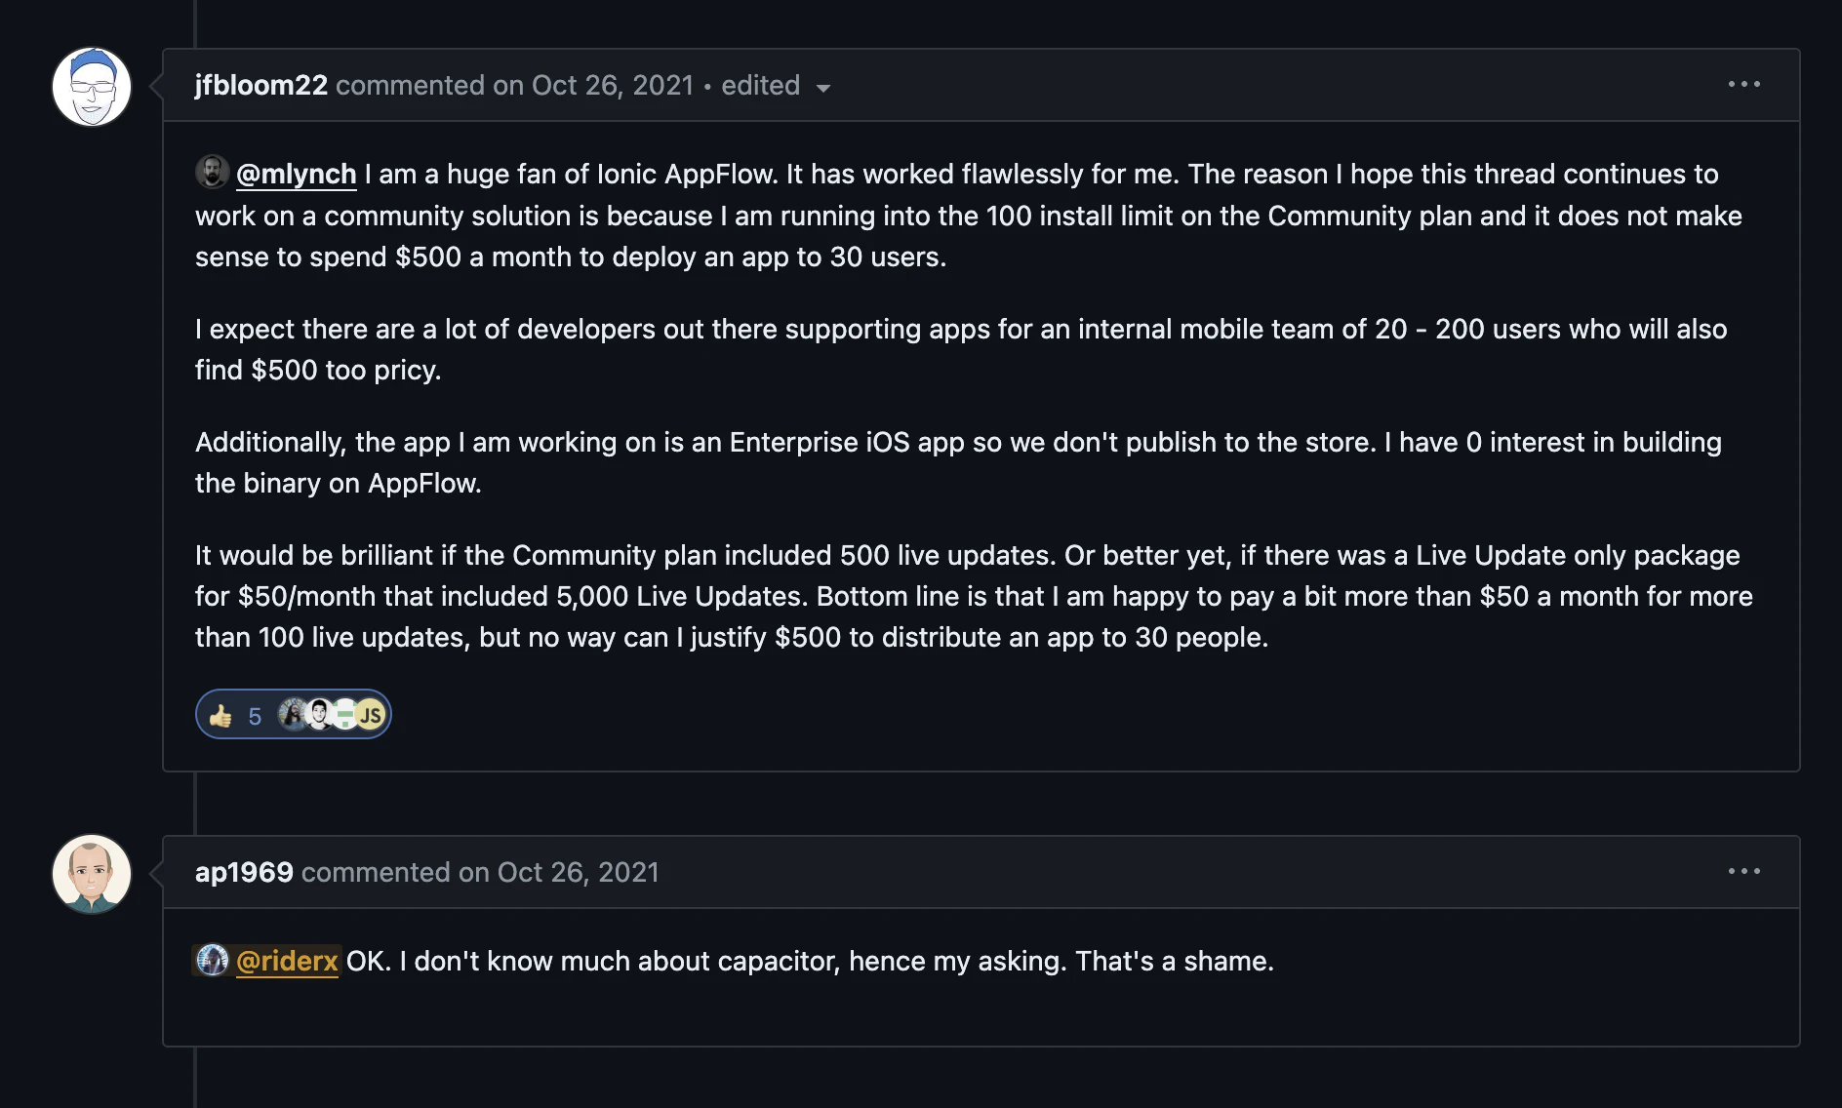Click the long-haired reactor avatar in reactions
1842x1108 pixels.
click(x=292, y=715)
